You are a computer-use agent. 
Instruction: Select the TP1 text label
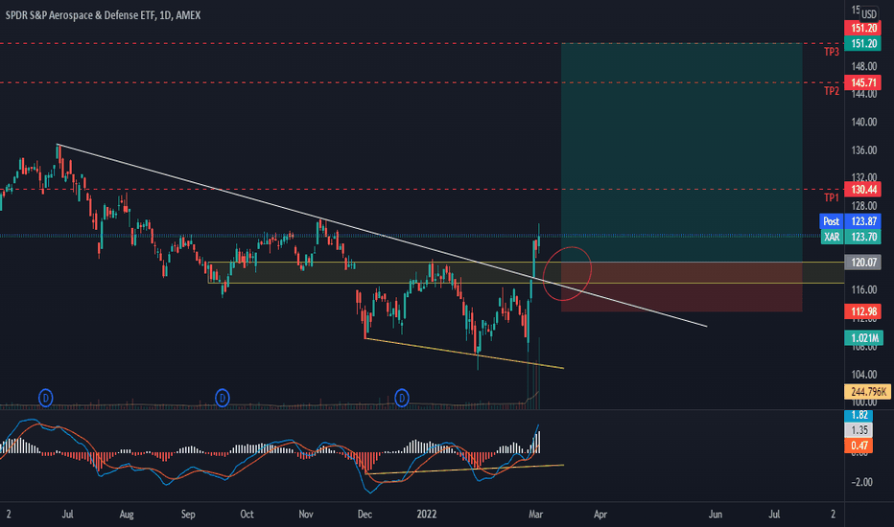pyautogui.click(x=832, y=197)
